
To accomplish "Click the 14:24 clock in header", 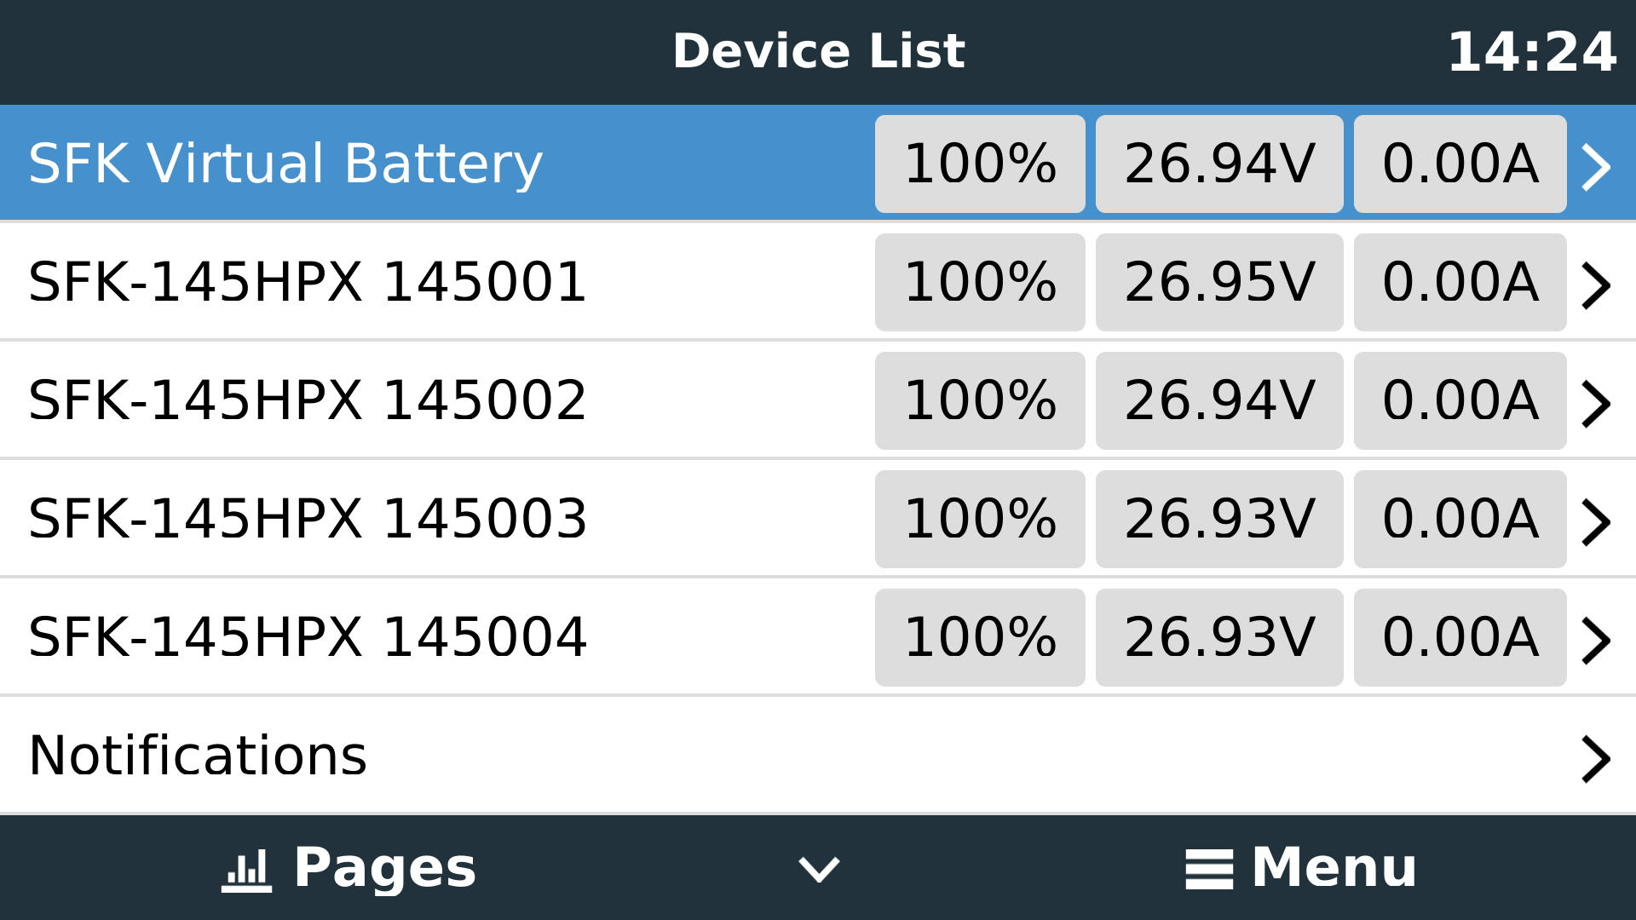I will click(x=1531, y=52).
